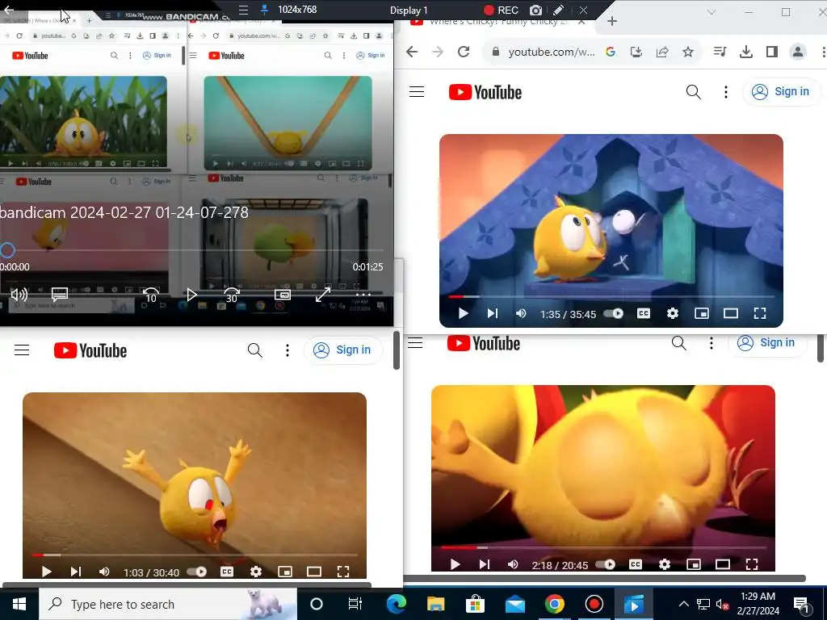Open the Chrome tab search chevron
This screenshot has height=620, width=827.
[x=711, y=11]
